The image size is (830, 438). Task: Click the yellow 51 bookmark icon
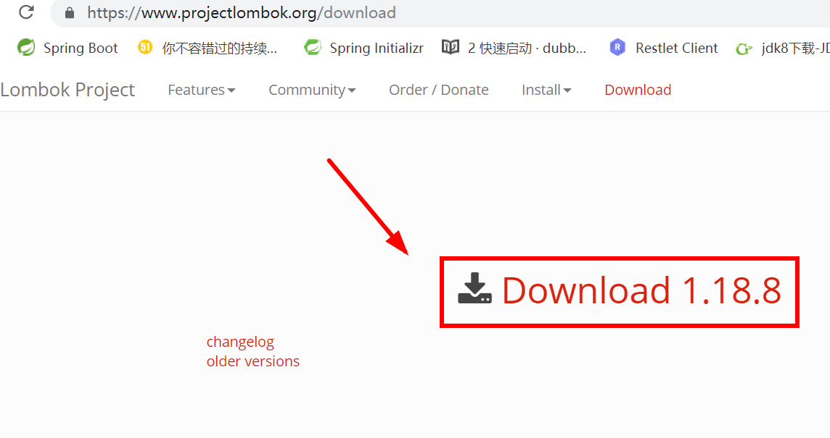[144, 48]
